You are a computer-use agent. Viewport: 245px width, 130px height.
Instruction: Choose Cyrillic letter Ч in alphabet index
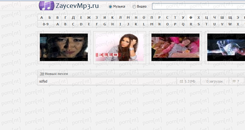tap(215, 18)
